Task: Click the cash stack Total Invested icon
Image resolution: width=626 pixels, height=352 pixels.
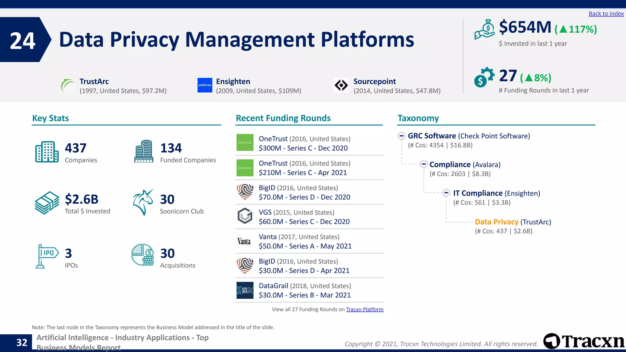Action: coord(47,203)
